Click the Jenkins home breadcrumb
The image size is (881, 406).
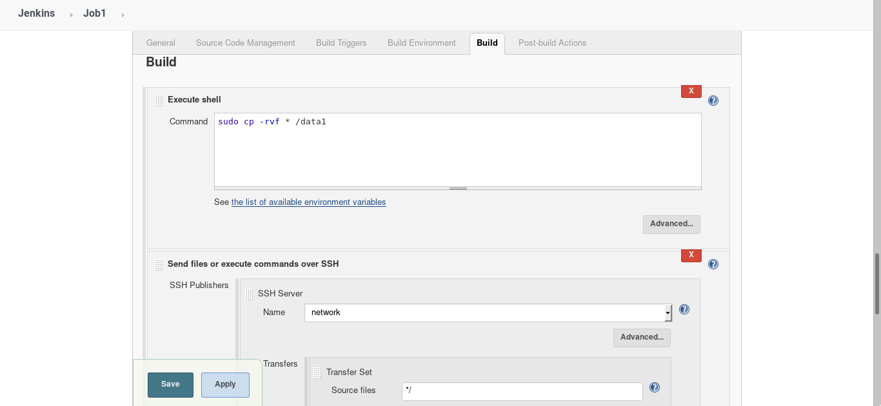36,13
